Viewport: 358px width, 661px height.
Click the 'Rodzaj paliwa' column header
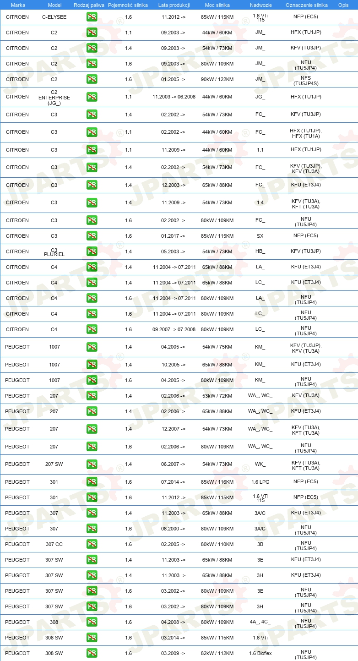click(x=89, y=5)
